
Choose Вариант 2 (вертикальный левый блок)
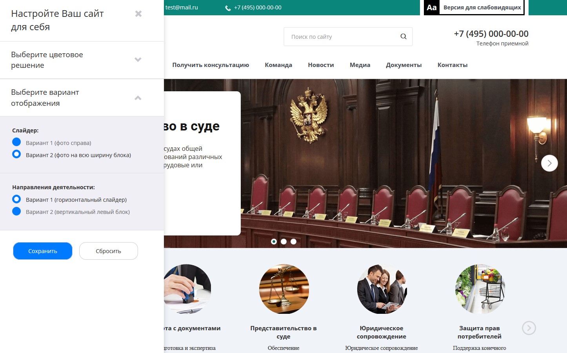[x=16, y=212]
